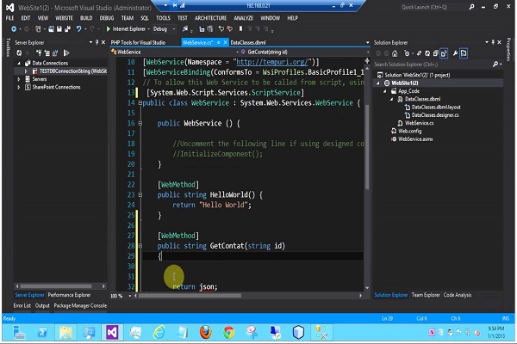This screenshot has height=344, width=517.
Task: Click split editor handle above vertical scrollbar
Action: click(367, 60)
